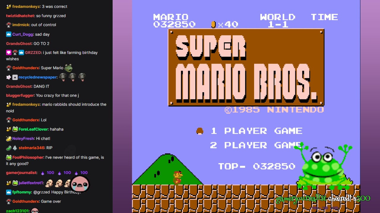
Task: Click the mushroom badge beside imdrnick
Action: click(9, 25)
